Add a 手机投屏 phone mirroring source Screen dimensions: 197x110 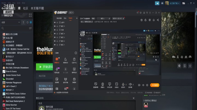pos(109,85)
